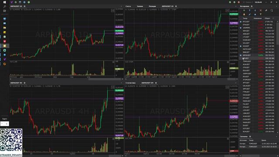Click corner tool icon on ARPAUSDT 1D chart
This screenshot has height=157, width=279.
(112, 10)
